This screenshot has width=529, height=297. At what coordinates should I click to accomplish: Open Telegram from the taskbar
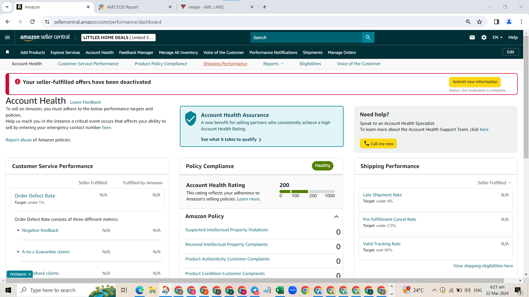click(255, 290)
